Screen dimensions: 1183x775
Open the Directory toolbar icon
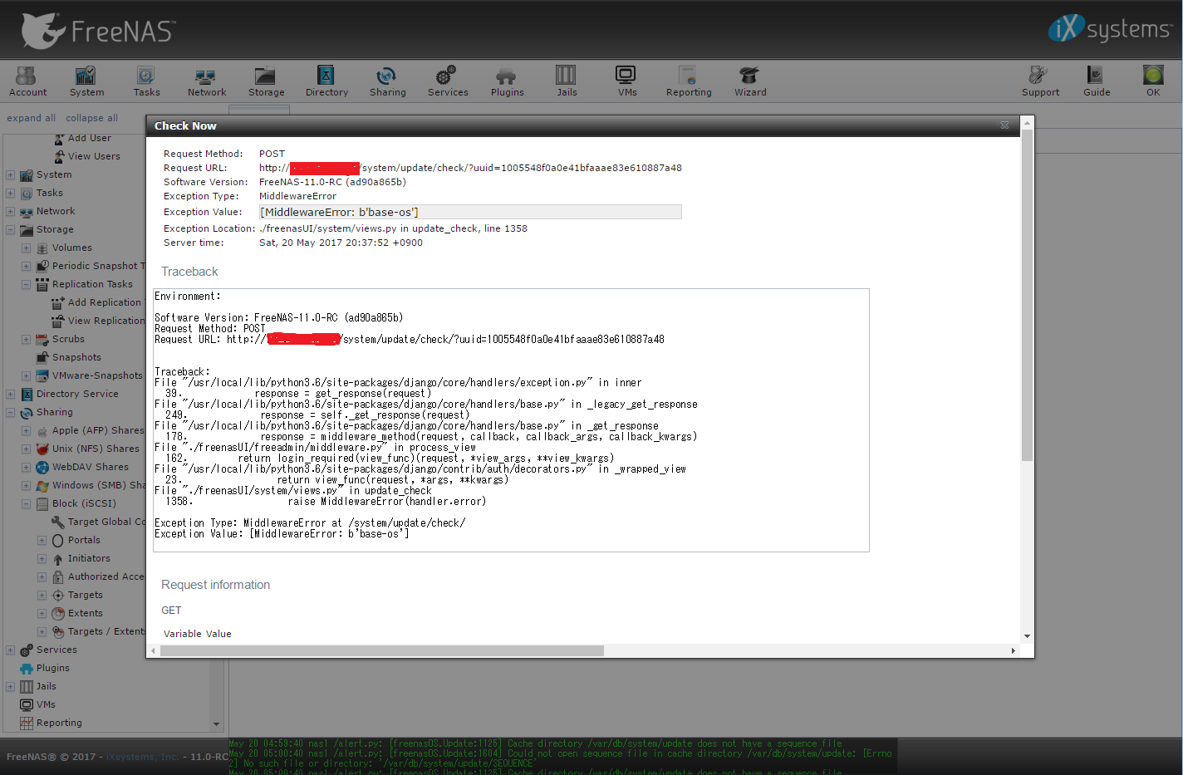[326, 81]
